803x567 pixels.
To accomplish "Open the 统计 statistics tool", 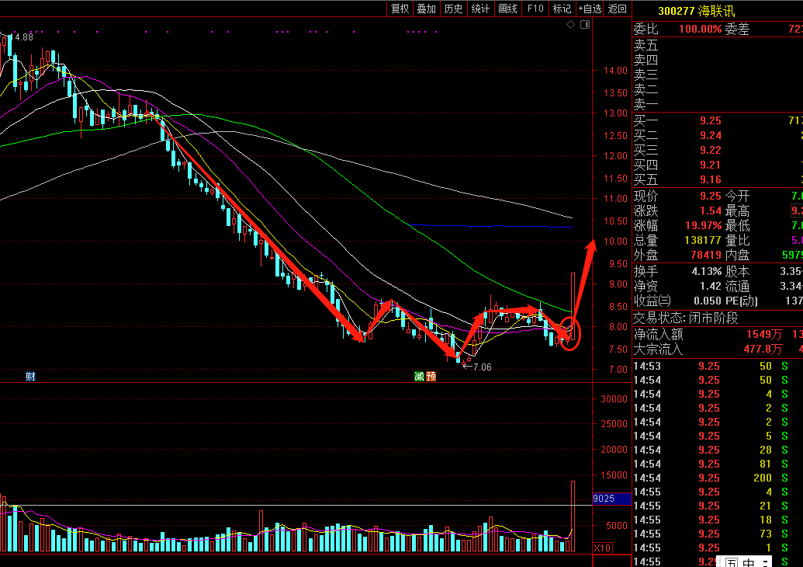I will point(480,9).
